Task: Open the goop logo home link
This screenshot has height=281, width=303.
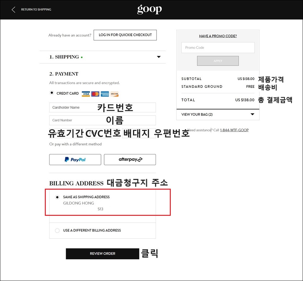Action: click(x=149, y=9)
